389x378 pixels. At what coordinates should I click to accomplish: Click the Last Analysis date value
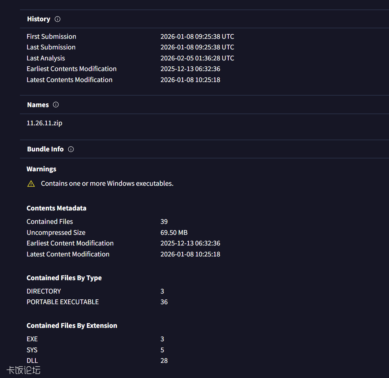(x=197, y=58)
